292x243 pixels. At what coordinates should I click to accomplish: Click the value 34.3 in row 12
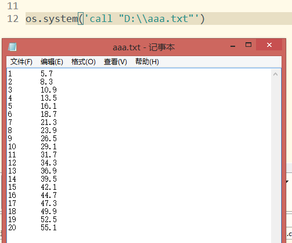pos(49,163)
